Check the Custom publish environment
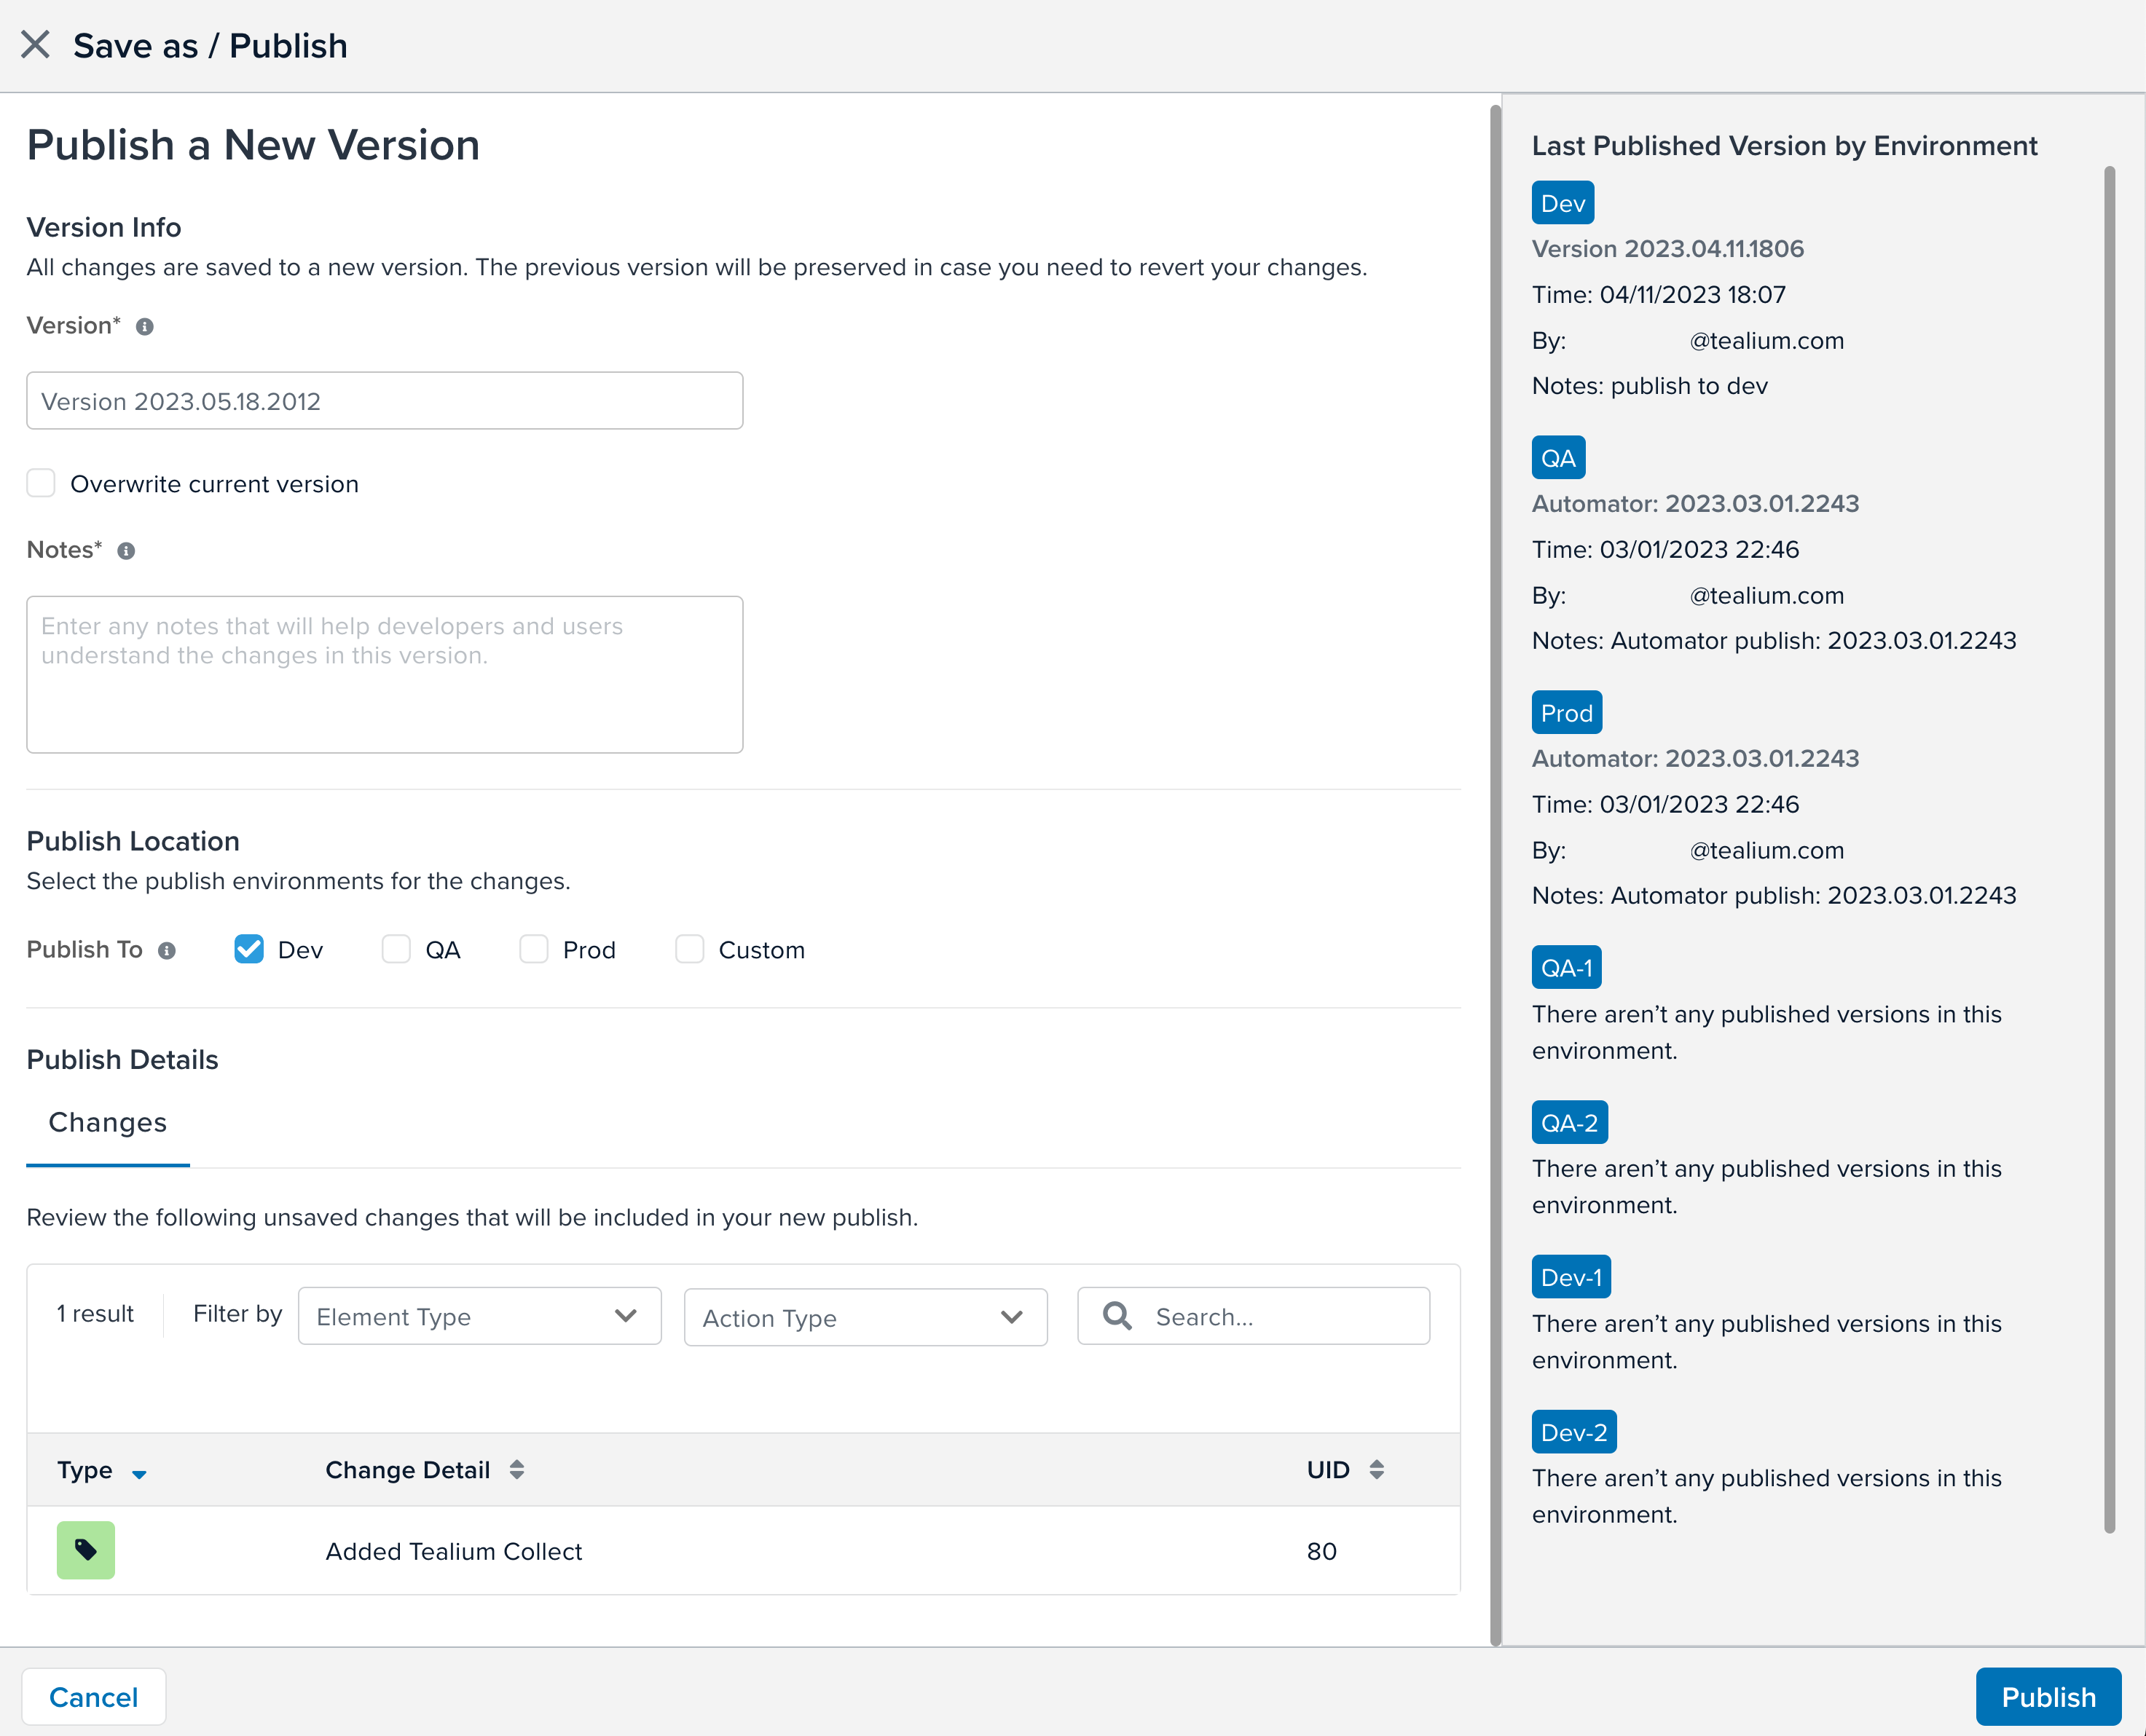This screenshot has height=1736, width=2146. 689,949
